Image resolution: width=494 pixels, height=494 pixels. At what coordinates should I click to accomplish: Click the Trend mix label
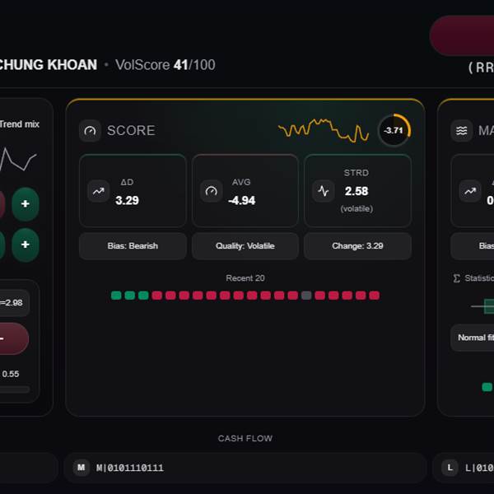[x=20, y=124]
